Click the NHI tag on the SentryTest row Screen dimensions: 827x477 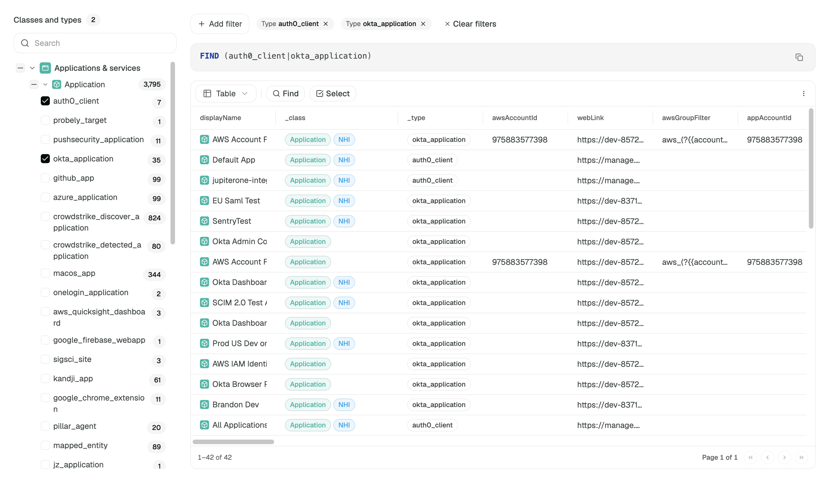click(x=344, y=221)
